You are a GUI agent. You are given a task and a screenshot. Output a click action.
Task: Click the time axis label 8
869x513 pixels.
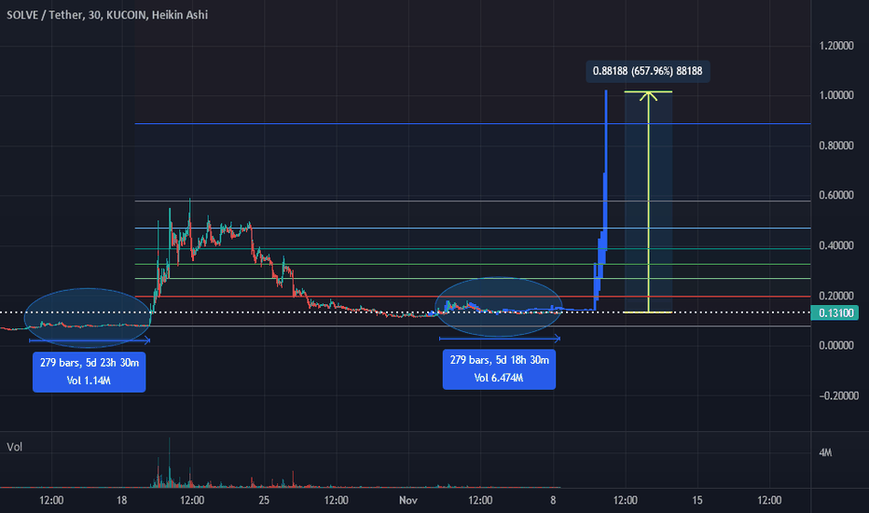(553, 500)
